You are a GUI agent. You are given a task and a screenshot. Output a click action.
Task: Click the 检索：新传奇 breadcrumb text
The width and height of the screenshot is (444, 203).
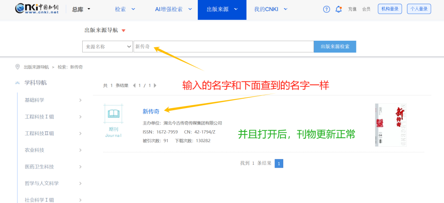click(70, 67)
